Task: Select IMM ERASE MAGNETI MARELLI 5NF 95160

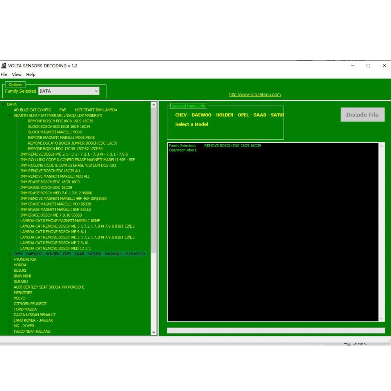Action: [x=56, y=210]
